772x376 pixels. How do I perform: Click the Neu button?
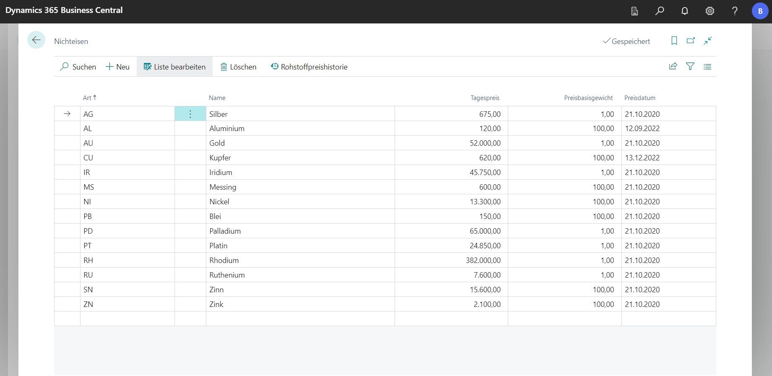pyautogui.click(x=117, y=67)
